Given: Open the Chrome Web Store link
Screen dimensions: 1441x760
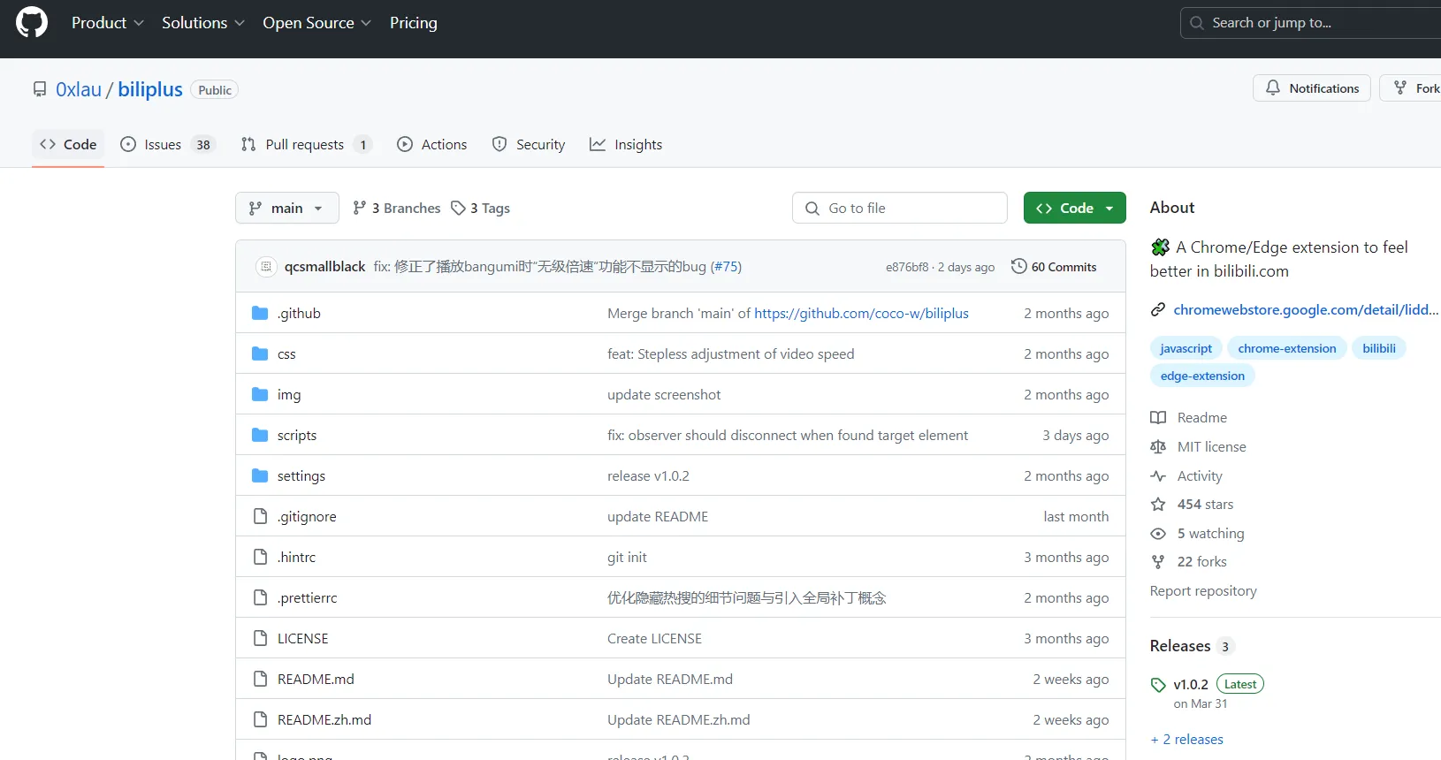Looking at the screenshot, I should tap(1305, 310).
